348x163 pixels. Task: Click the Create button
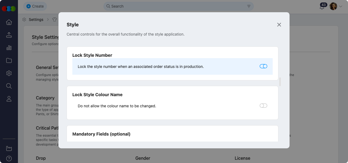[x=35, y=6]
